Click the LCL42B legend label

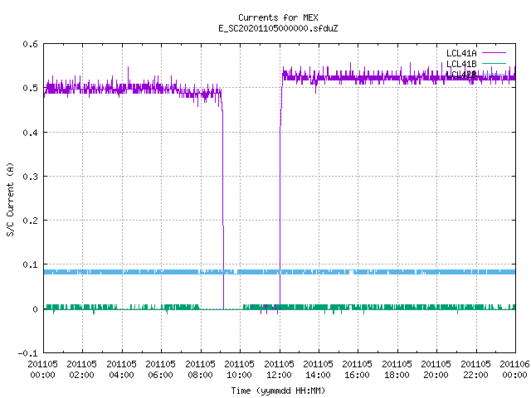coord(461,75)
